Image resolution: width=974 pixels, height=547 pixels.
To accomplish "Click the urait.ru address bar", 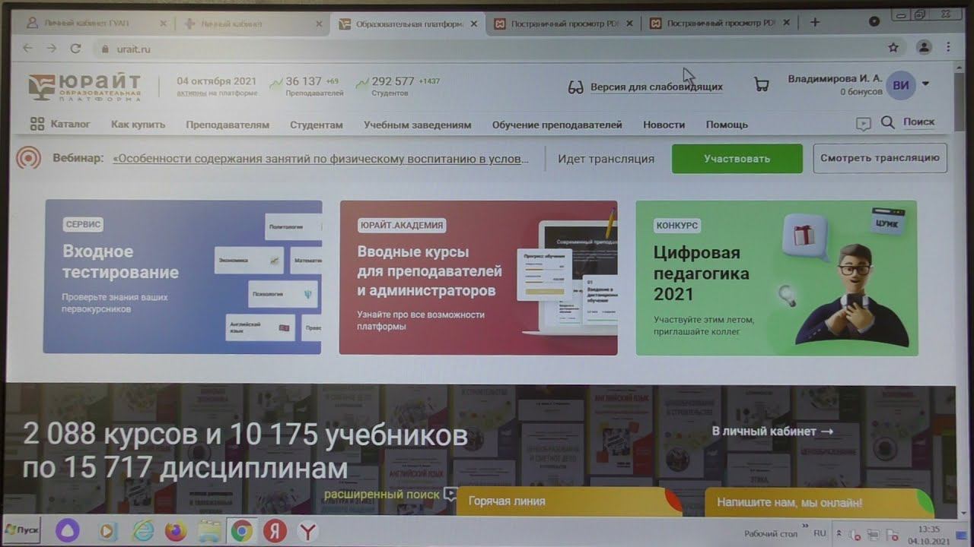I will click(x=487, y=48).
